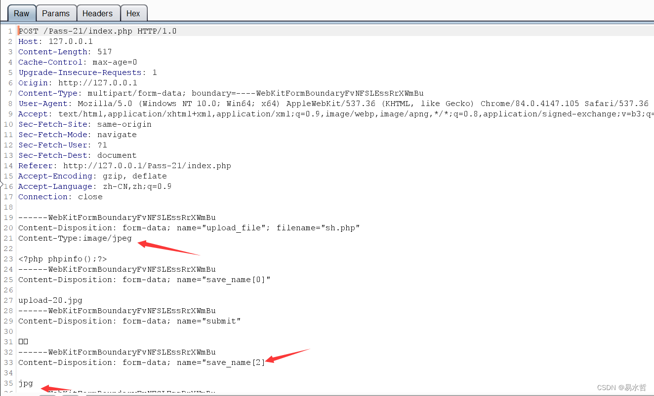The width and height of the screenshot is (654, 396).
Task: Click the Accept-Encoding: gzip, deflate line
Action: tap(92, 176)
